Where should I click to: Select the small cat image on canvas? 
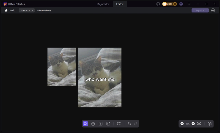click(62, 67)
